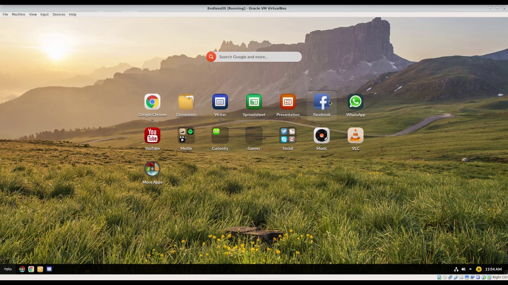Open the WhatsApp app icon
The image size is (508, 285).
tap(356, 106)
